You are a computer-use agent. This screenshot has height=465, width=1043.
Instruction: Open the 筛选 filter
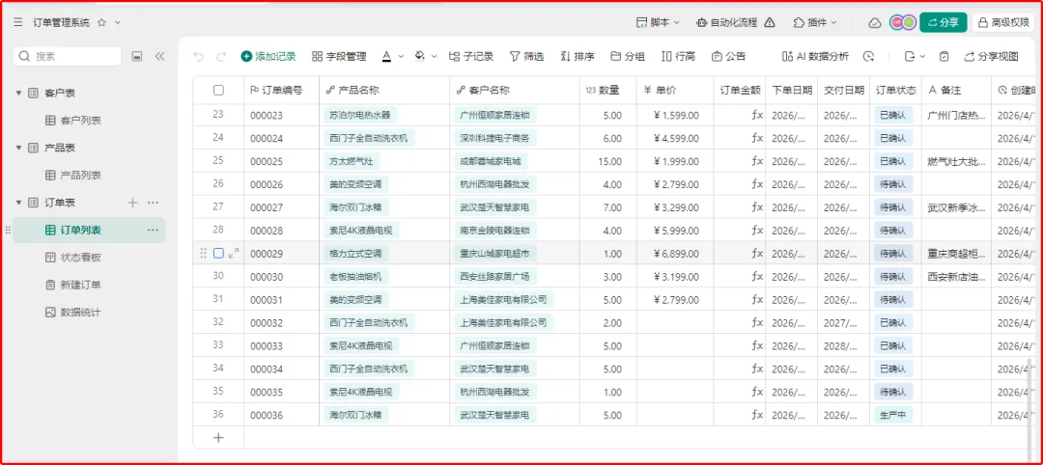(527, 57)
